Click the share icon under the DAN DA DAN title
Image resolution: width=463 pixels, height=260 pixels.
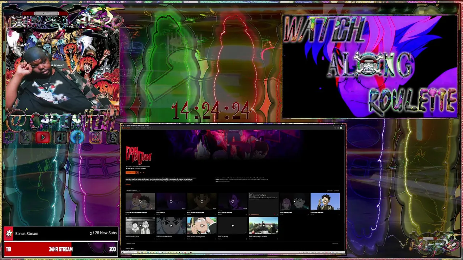pyautogui.click(x=144, y=172)
